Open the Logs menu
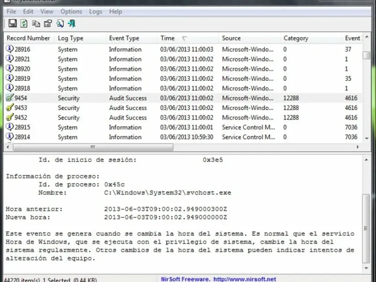Screen dimensions: 376x282 (x=95, y=11)
